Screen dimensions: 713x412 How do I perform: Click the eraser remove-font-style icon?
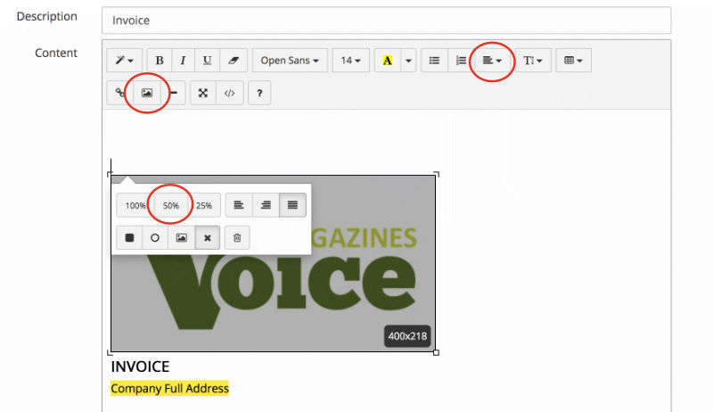point(231,61)
